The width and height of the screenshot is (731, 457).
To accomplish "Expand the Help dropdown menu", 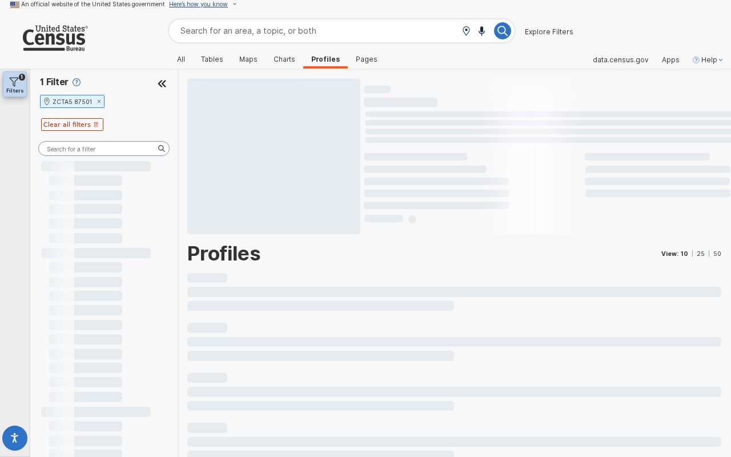I will 721,60.
